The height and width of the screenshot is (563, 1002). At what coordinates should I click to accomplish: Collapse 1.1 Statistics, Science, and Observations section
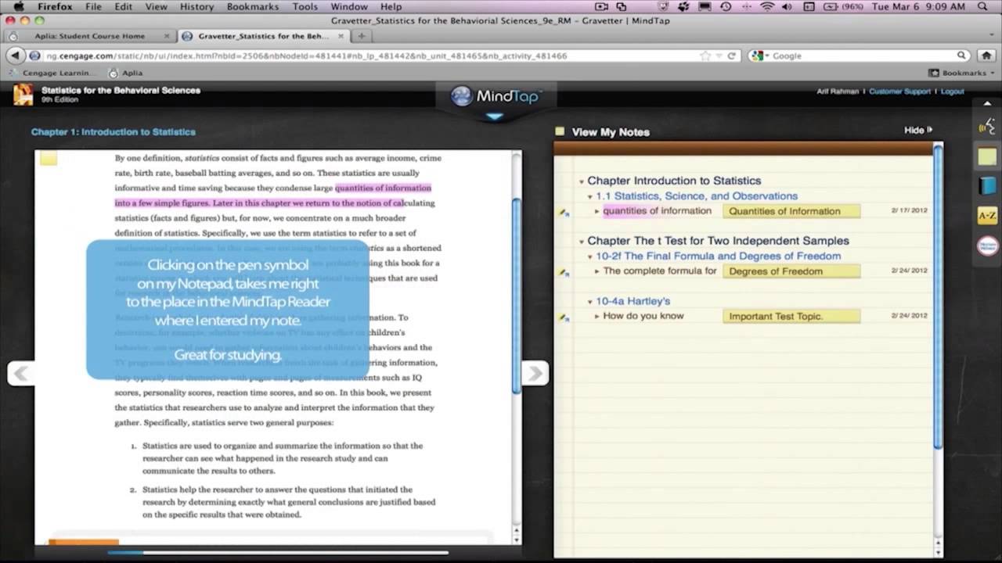(x=590, y=197)
